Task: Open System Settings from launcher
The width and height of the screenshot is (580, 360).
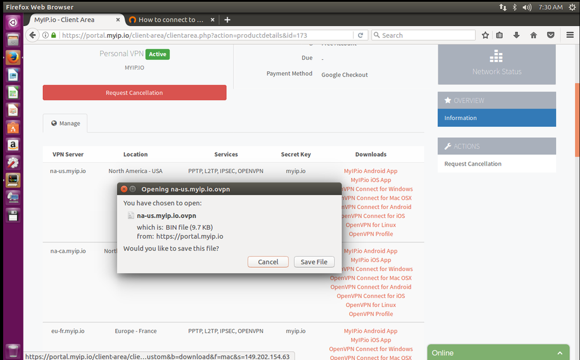Action: click(13, 163)
